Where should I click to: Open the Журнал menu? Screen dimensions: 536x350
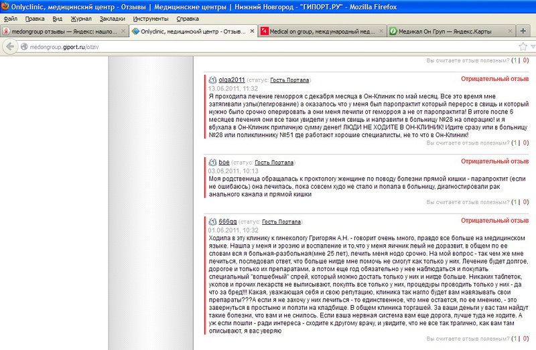coord(81,19)
